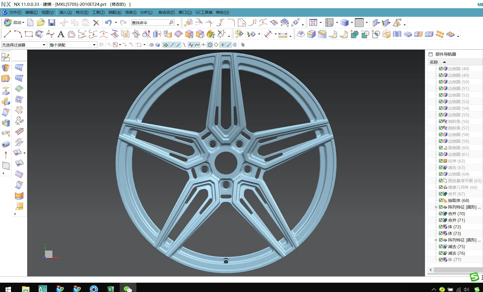Click the Measure distance ruler icon
Screen dimensions: 483x292
(x=283, y=35)
